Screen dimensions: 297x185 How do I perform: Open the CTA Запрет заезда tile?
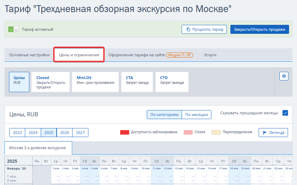(x=137, y=82)
